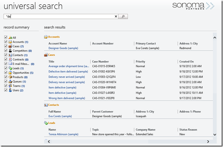Click the Opportunities icon in record summary
This screenshot has height=147, width=223.
(10, 73)
